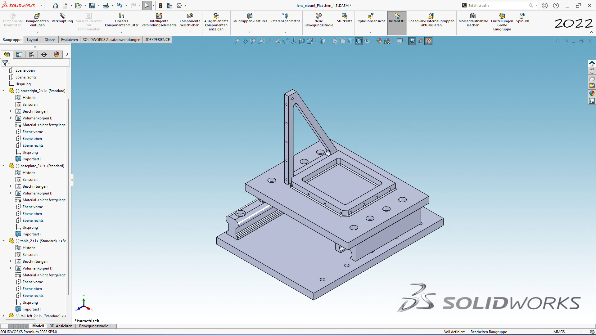
Task: Open dropdown under Explosionsansicht
Action: (370, 32)
